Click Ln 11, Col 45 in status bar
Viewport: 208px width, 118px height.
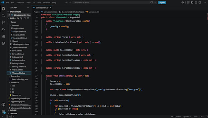point(176,116)
